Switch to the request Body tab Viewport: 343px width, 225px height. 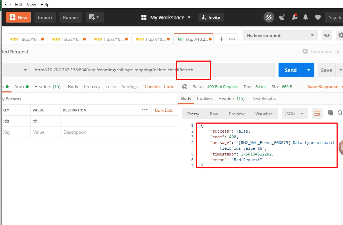73,87
